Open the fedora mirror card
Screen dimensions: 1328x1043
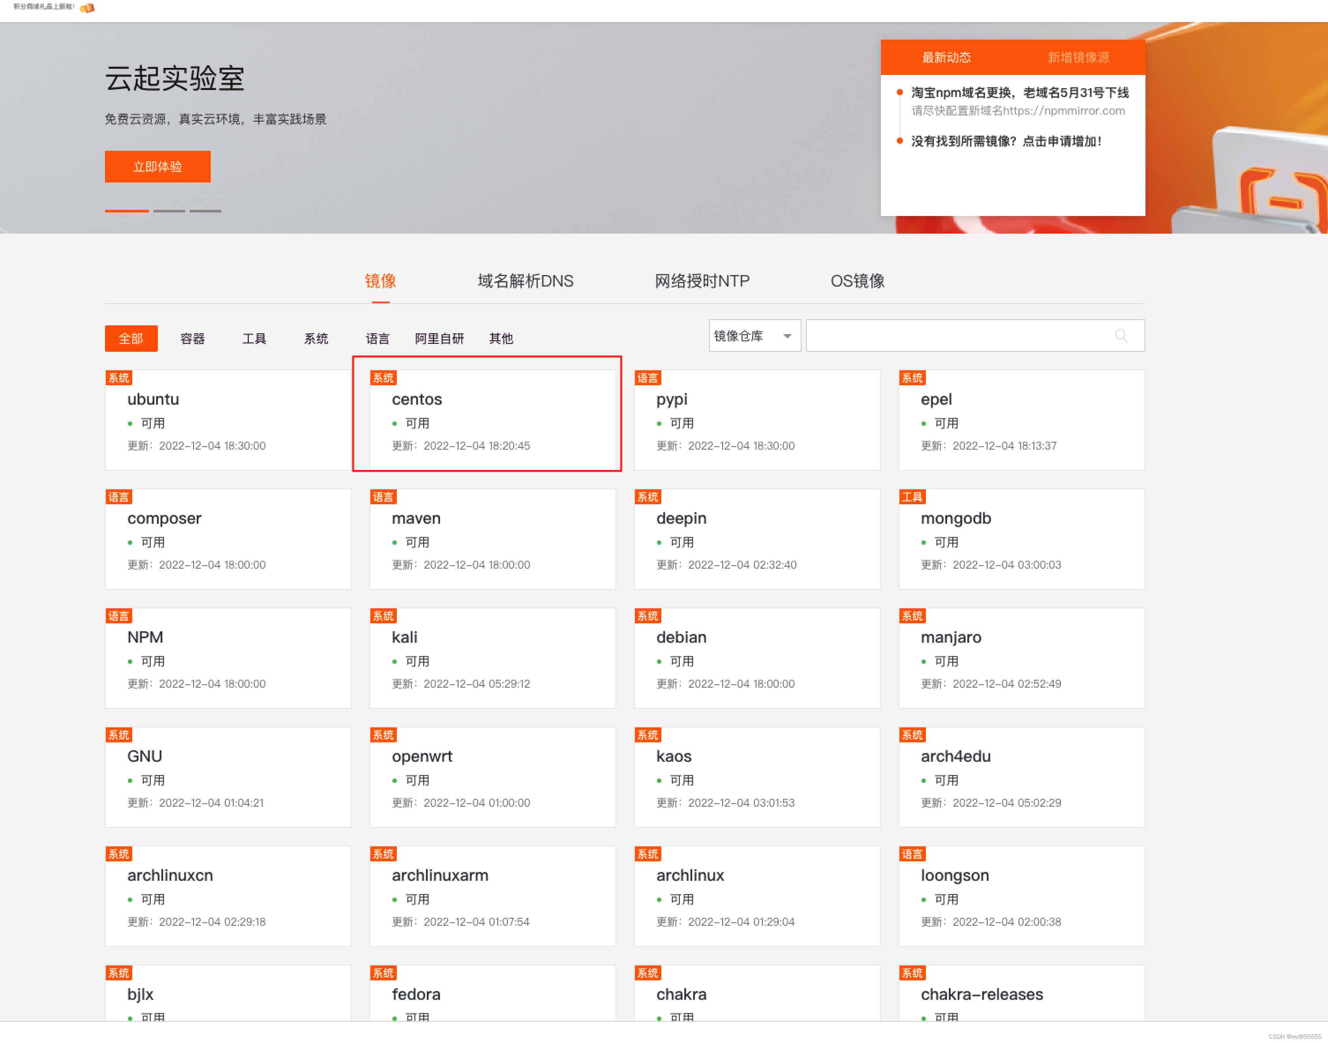click(492, 993)
